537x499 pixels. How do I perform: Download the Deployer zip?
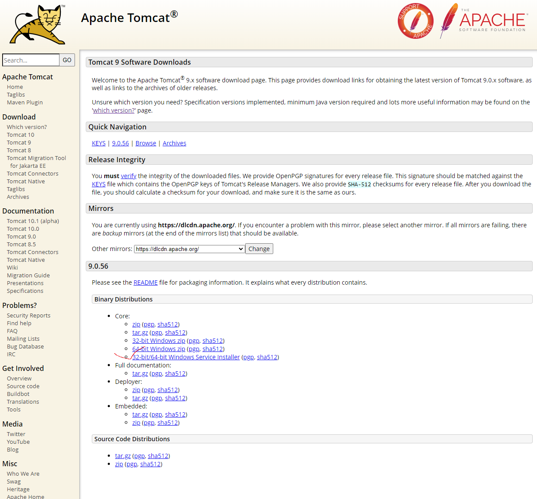click(x=136, y=390)
